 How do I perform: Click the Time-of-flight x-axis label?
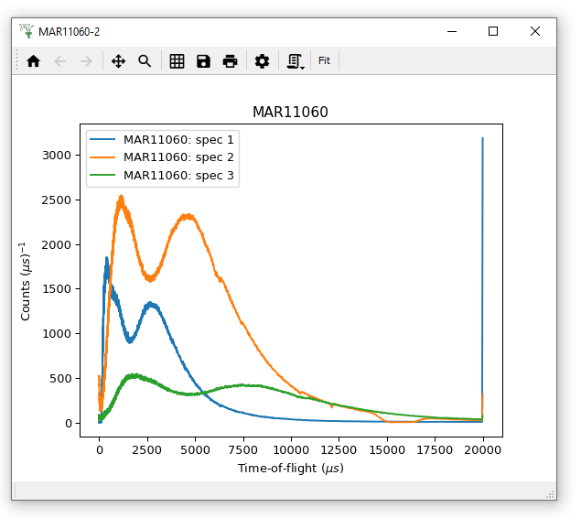[x=290, y=468]
